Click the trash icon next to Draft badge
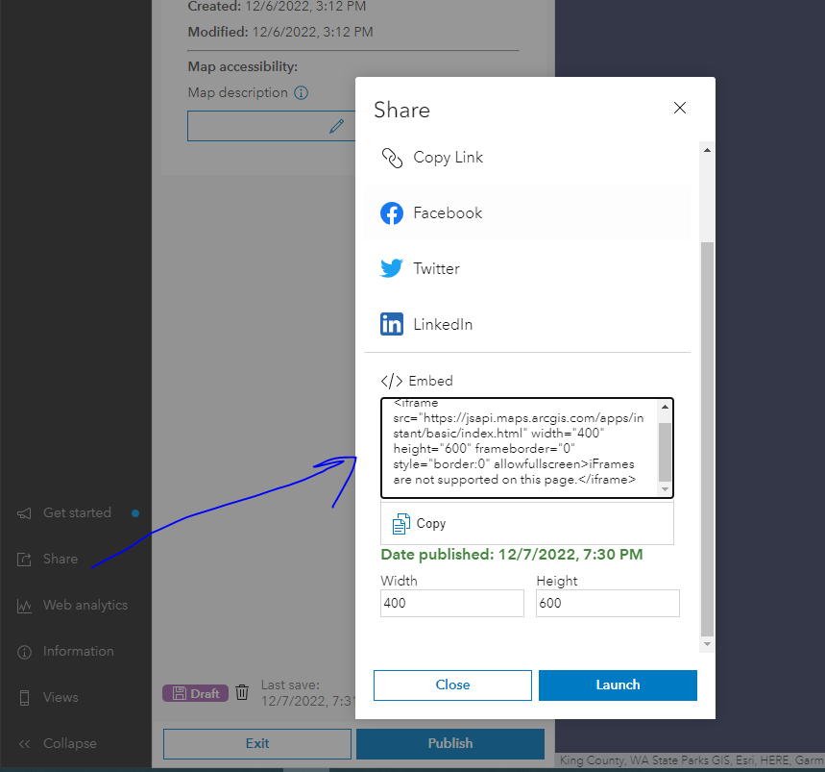The image size is (825, 772). point(241,691)
